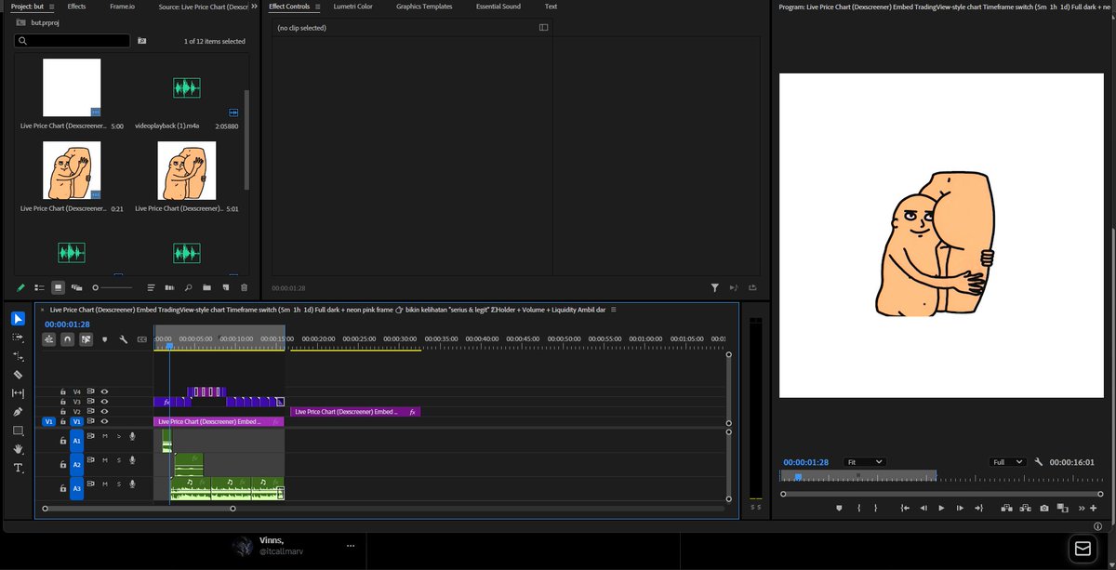Select the Razor tool
Viewport: 1116px width, 570px height.
click(x=18, y=374)
